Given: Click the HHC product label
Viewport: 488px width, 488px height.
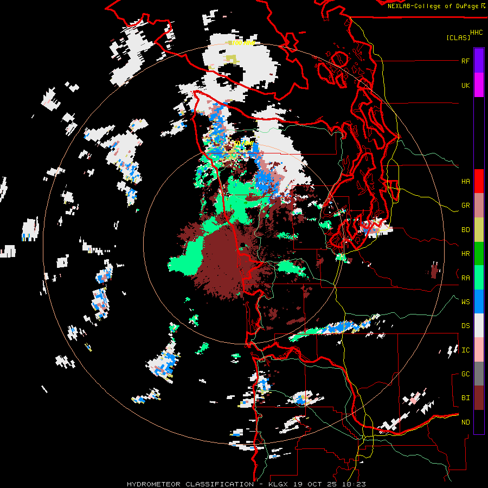Looking at the screenshot, I should tap(477, 33).
